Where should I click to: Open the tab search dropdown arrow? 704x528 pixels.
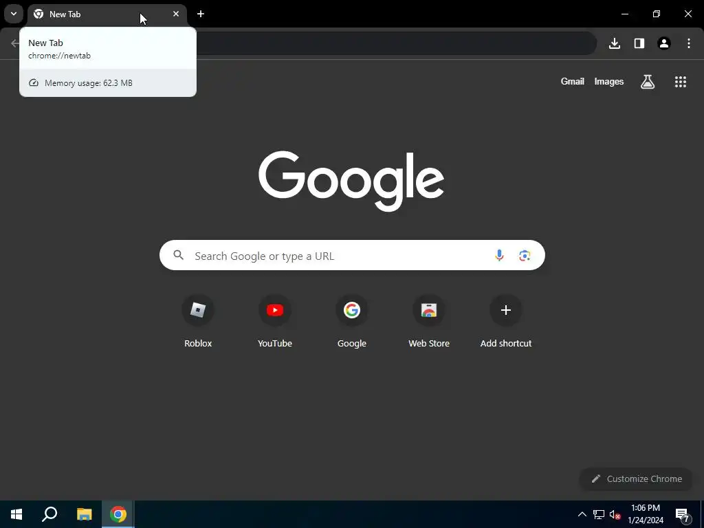[x=14, y=14]
